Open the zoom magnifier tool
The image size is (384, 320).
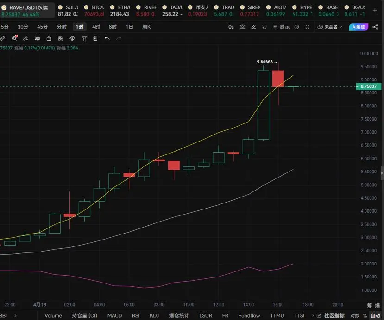point(14,38)
